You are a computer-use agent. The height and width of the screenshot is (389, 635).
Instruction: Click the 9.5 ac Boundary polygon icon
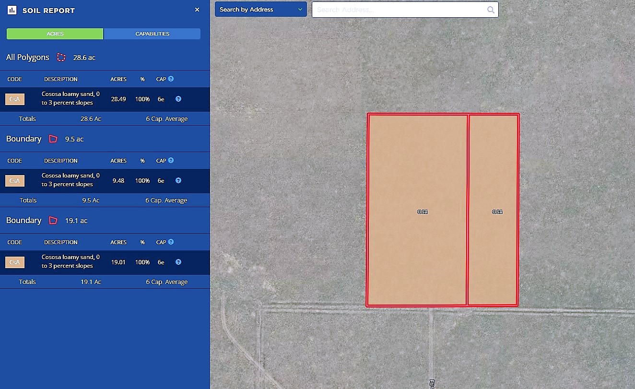(x=53, y=139)
